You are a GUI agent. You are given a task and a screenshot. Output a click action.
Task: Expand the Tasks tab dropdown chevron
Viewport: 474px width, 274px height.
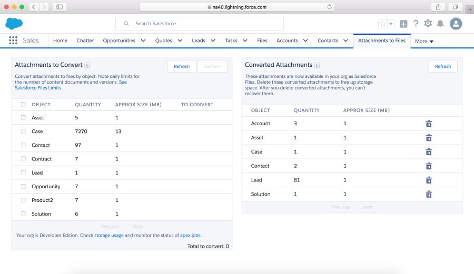click(245, 40)
